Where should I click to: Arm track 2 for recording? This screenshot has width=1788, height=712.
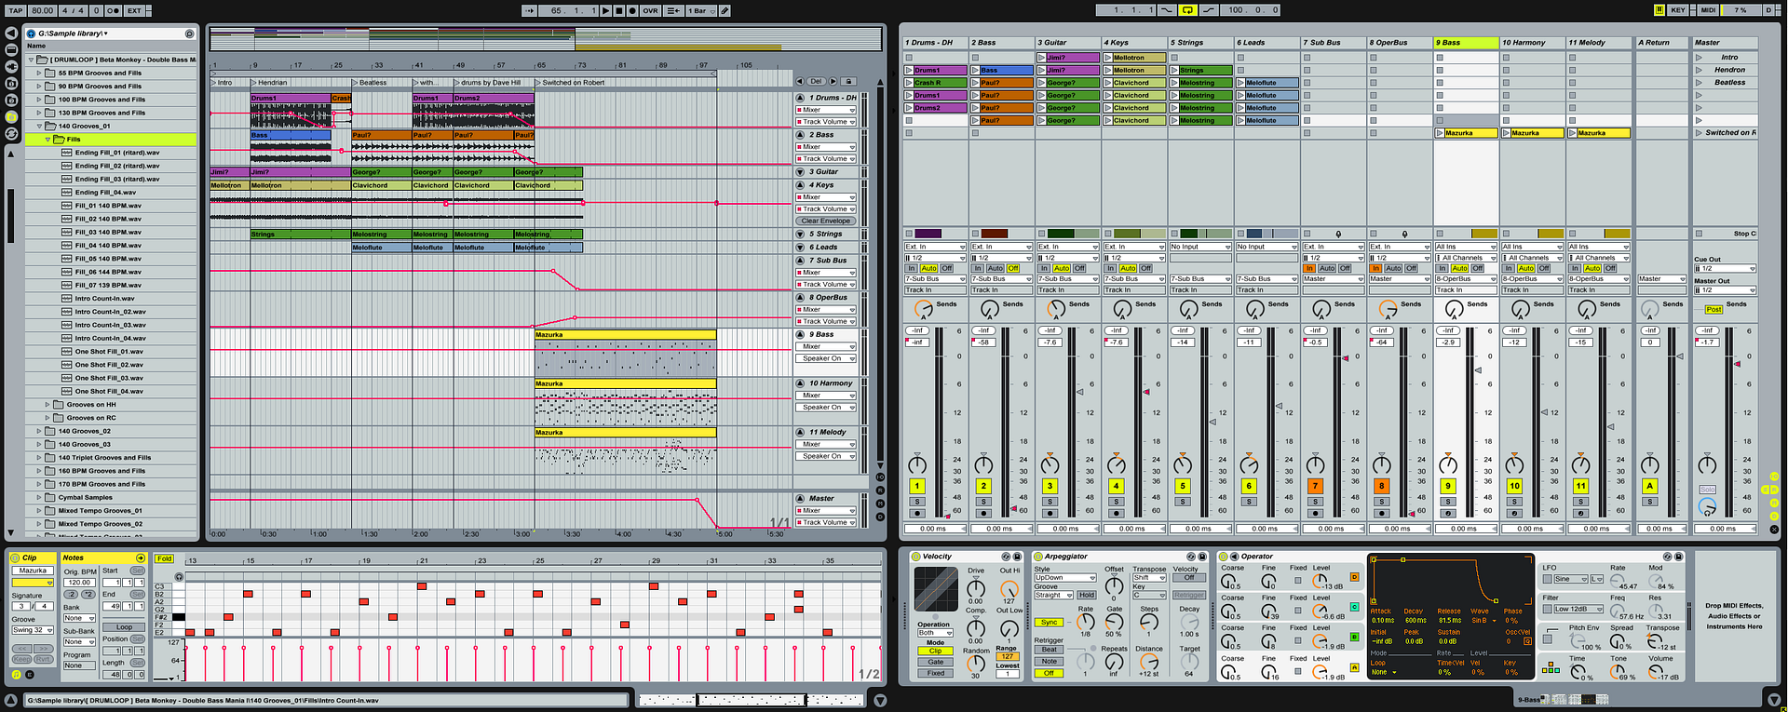983,514
